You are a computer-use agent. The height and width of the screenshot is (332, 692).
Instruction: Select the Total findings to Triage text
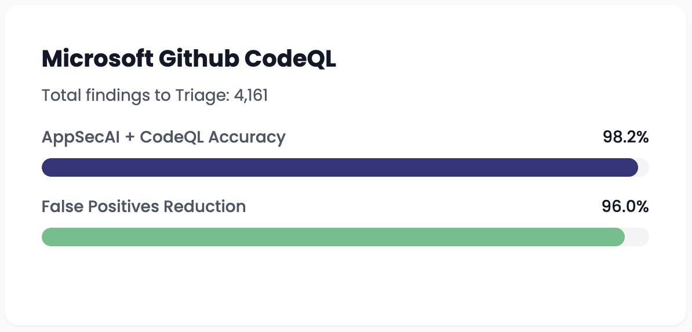coord(136,96)
